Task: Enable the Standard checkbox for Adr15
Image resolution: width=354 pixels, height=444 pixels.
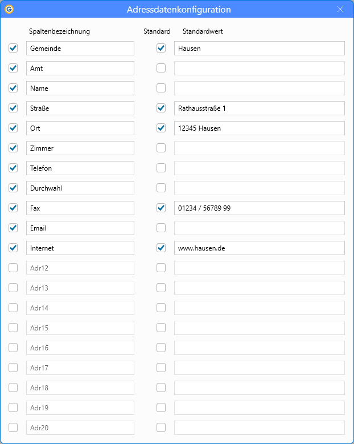Action: point(161,328)
